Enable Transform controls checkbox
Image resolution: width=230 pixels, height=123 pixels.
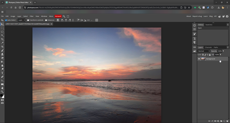click(x=28, y=20)
